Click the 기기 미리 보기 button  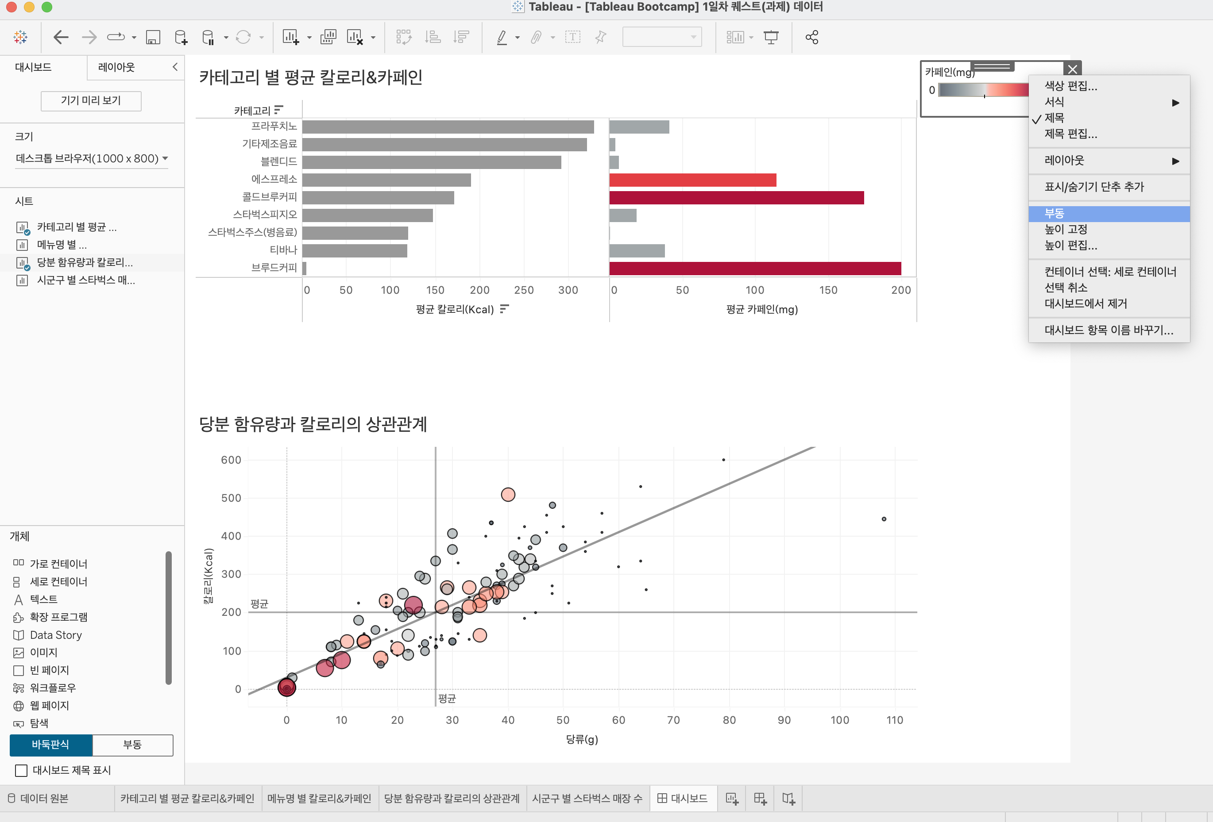[x=91, y=101]
